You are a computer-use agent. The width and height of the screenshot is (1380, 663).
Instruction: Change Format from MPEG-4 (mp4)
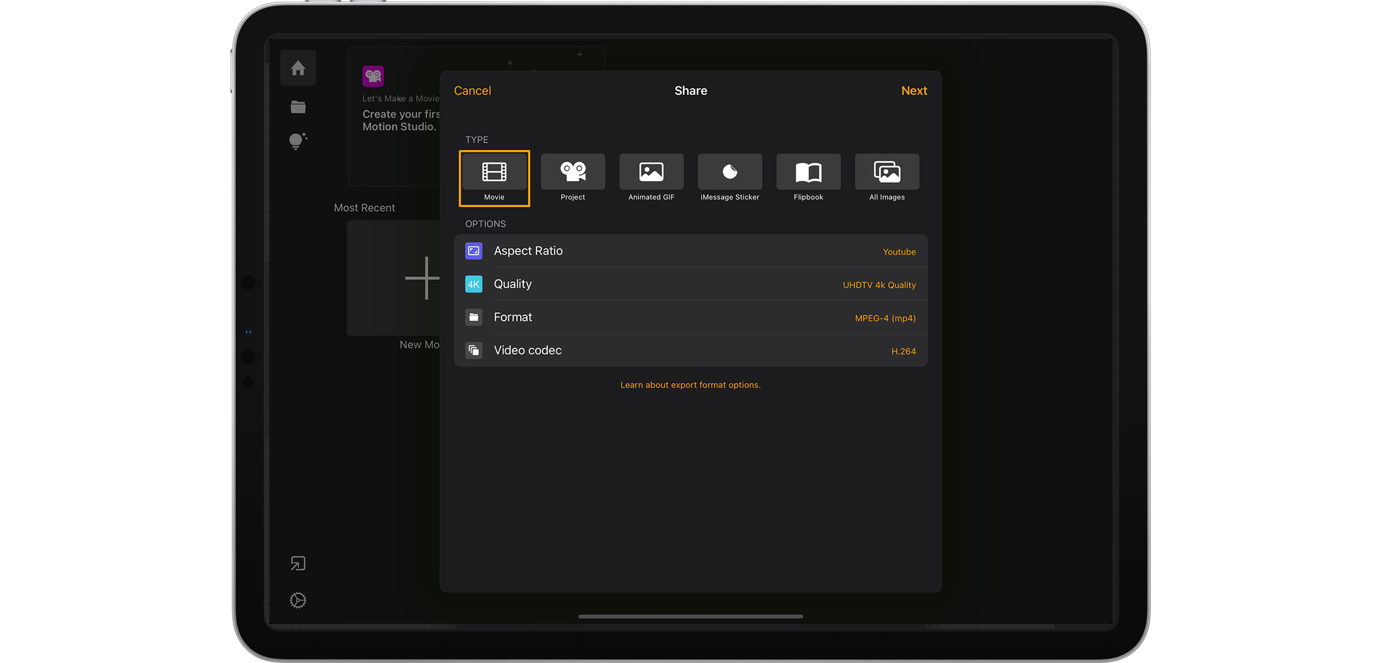[x=885, y=318]
